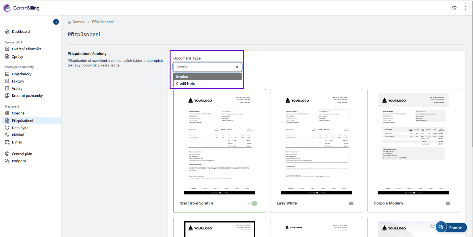Collapse the sidebar with the arrow button

(x=56, y=22)
